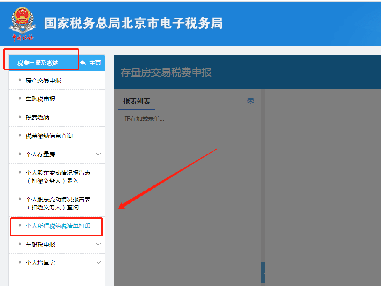Collapse panel using the blue side handle
This screenshot has width=381, height=286.
263,272
